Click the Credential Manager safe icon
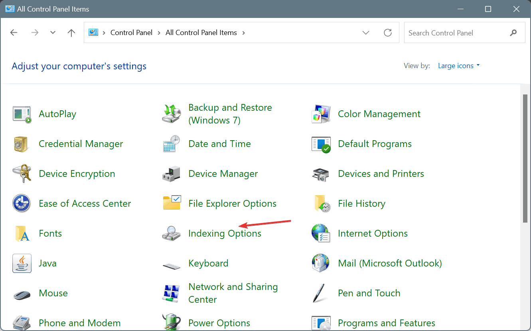 [x=22, y=144]
